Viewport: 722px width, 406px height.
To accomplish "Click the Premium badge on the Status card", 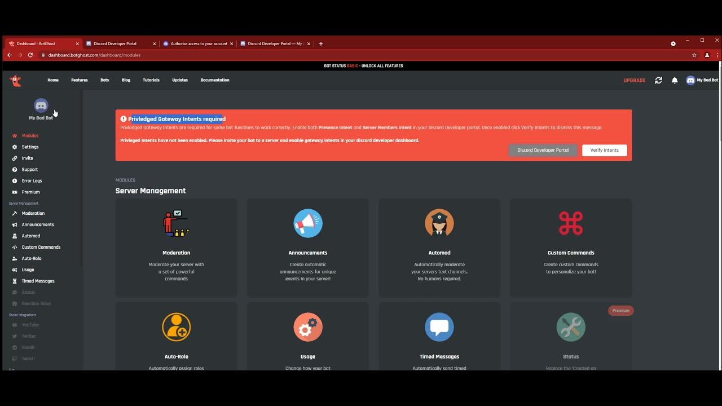I will (x=621, y=311).
